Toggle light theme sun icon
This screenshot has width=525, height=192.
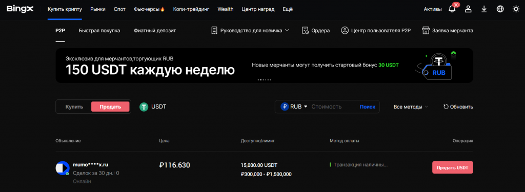pos(516,9)
